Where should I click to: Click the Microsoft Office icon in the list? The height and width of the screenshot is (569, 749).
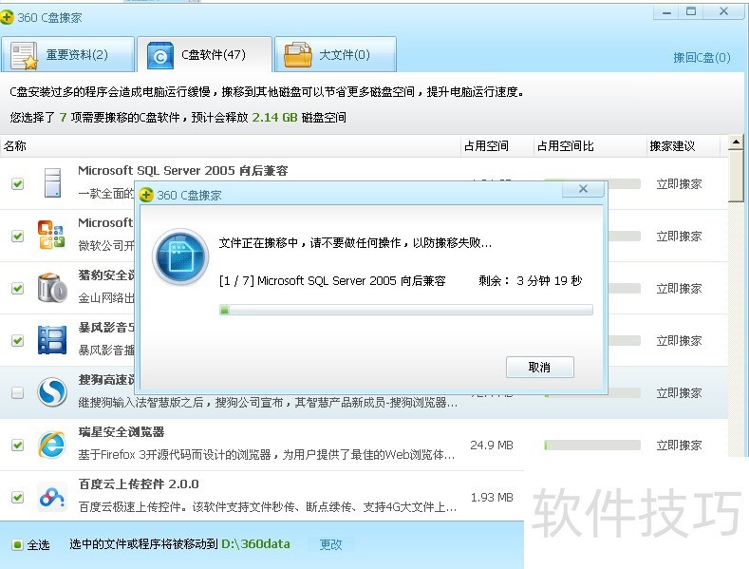[x=51, y=235]
